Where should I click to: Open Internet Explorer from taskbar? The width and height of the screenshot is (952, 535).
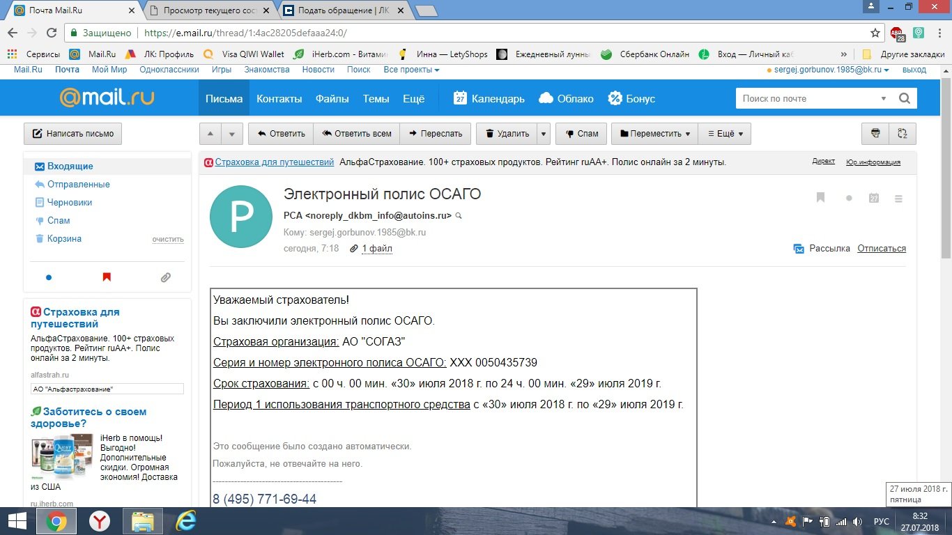point(185,521)
